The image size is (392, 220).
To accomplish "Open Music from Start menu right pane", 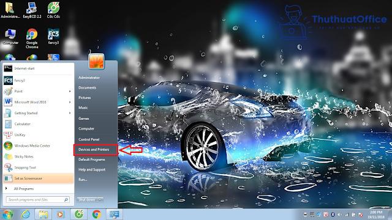I will [83, 108].
